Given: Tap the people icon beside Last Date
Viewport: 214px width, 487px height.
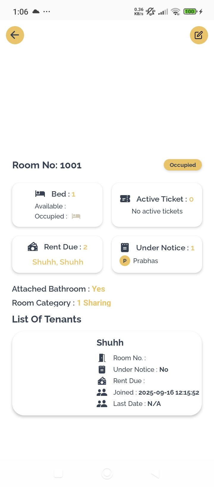Looking at the screenshot, I should [x=102, y=404].
